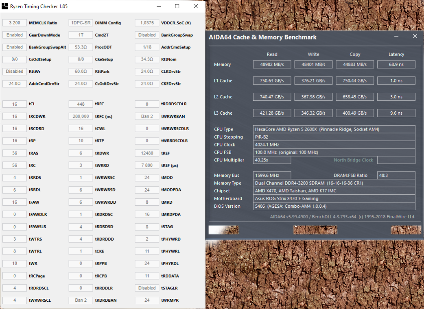Select the tRAS field showing 36
The width and height of the screenshot is (424, 309).
(x=15, y=153)
